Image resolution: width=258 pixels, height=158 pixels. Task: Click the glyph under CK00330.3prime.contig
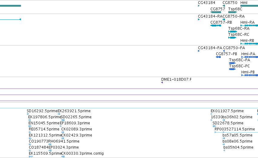click(63, 157)
